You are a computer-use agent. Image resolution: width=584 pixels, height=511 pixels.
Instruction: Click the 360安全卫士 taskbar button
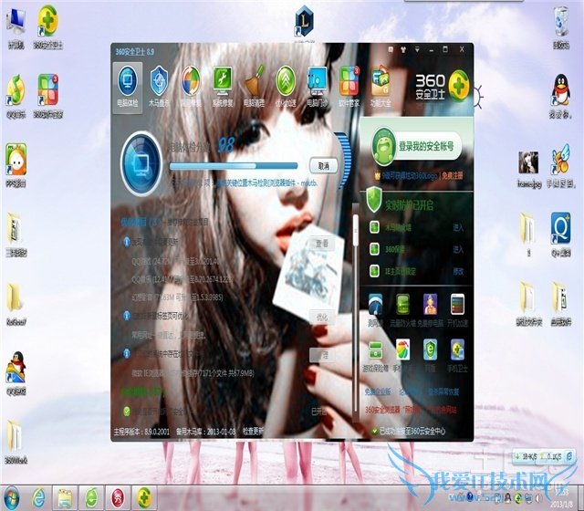point(144,498)
